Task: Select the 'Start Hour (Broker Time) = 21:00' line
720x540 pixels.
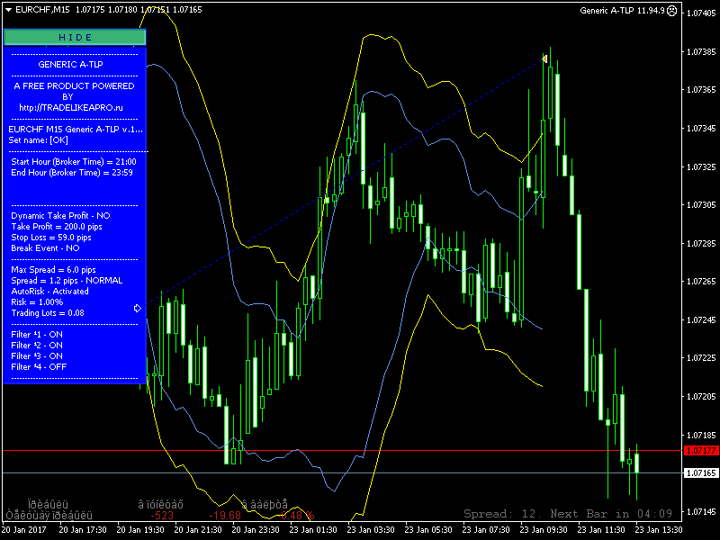Action: pyautogui.click(x=74, y=162)
